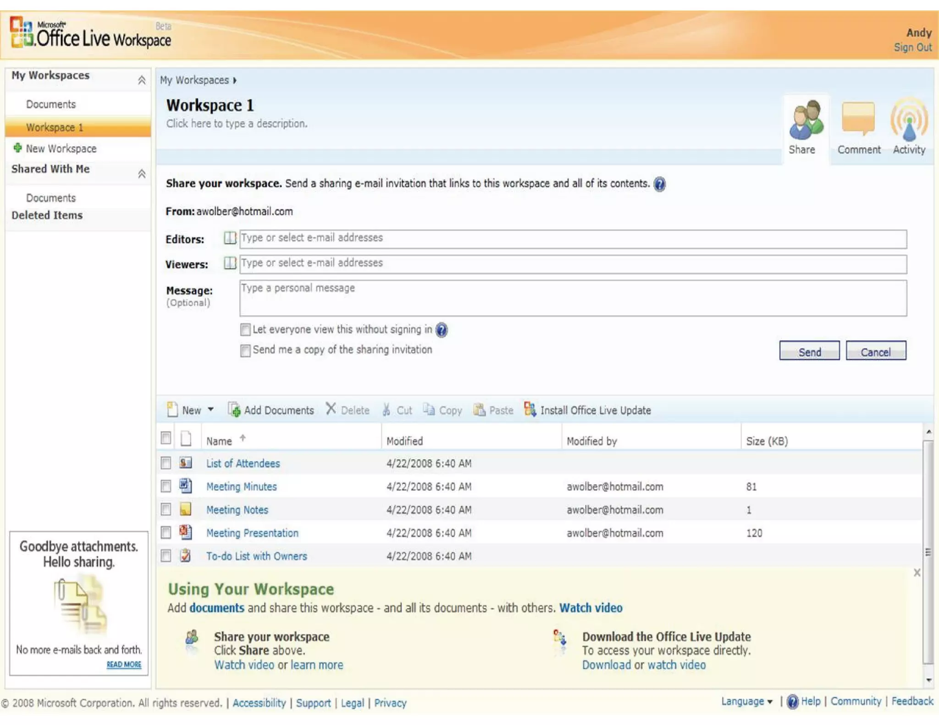Open the Meeting Presentation link

(x=252, y=533)
